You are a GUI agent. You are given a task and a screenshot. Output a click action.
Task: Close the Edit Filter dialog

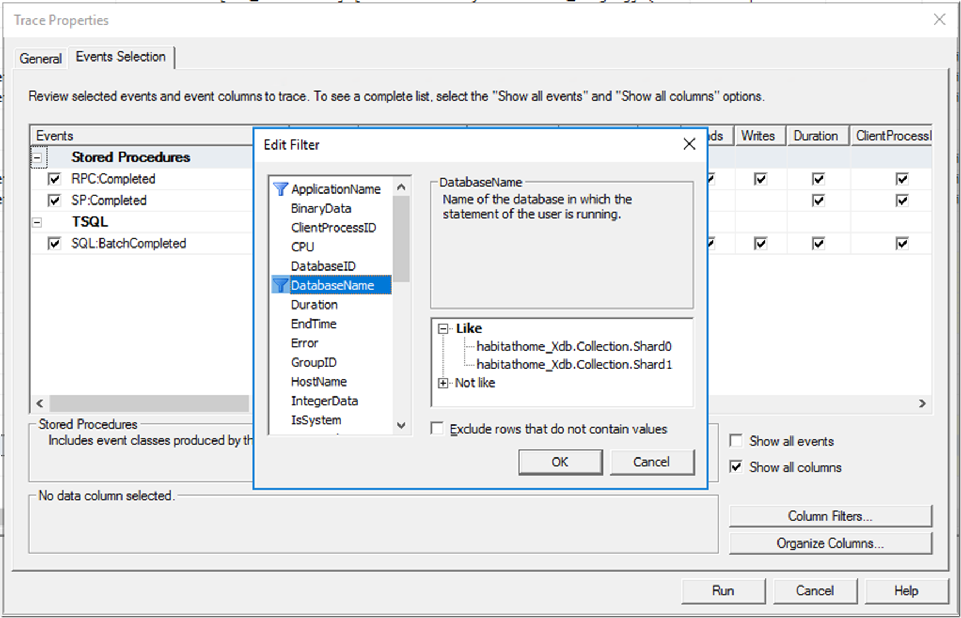(x=688, y=145)
